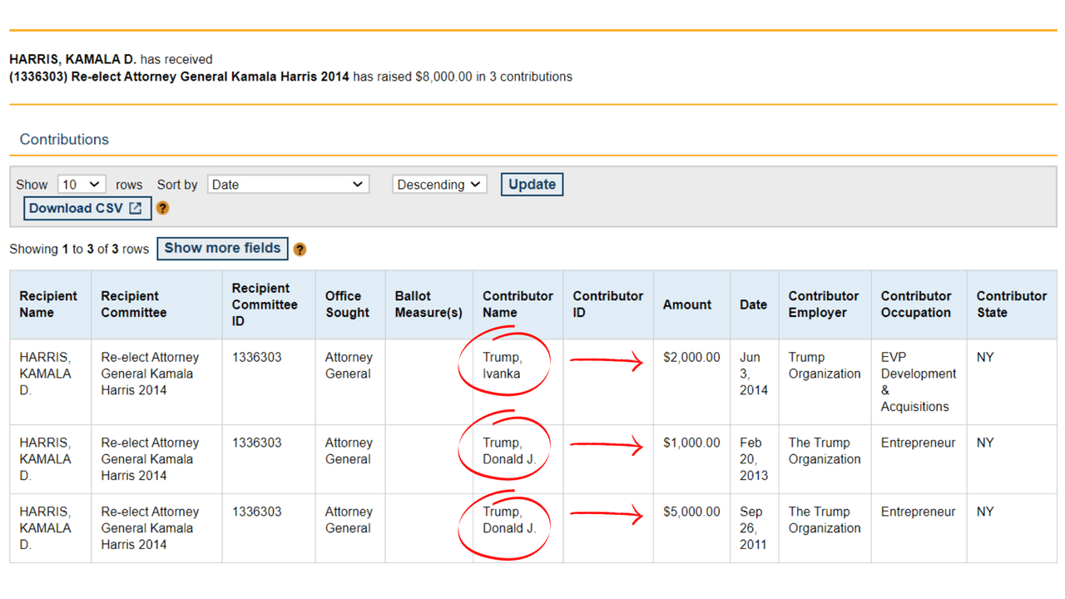1065x599 pixels.
Task: Click the Show more fields button
Action: click(222, 248)
